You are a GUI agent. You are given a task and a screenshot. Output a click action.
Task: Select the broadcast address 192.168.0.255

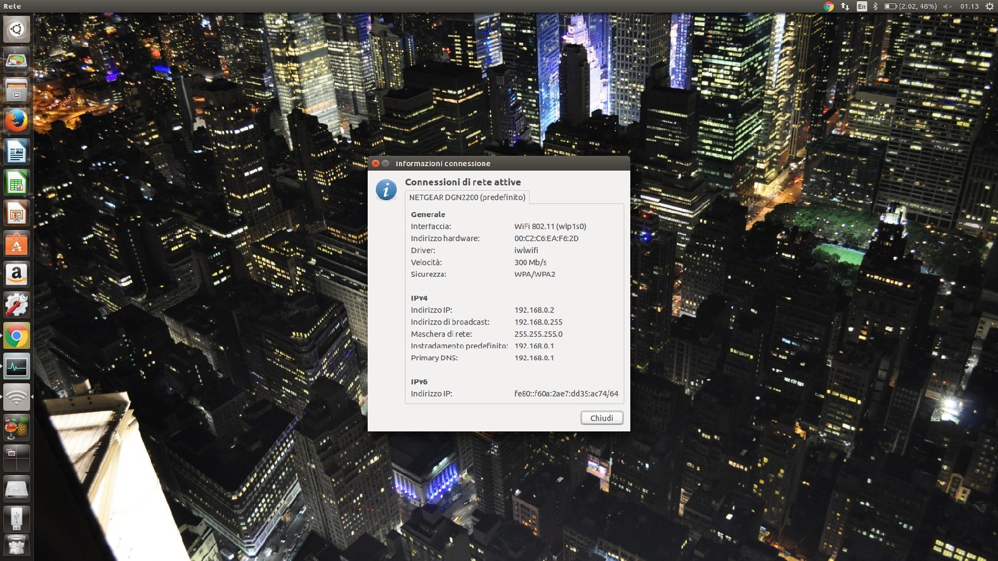[538, 322]
